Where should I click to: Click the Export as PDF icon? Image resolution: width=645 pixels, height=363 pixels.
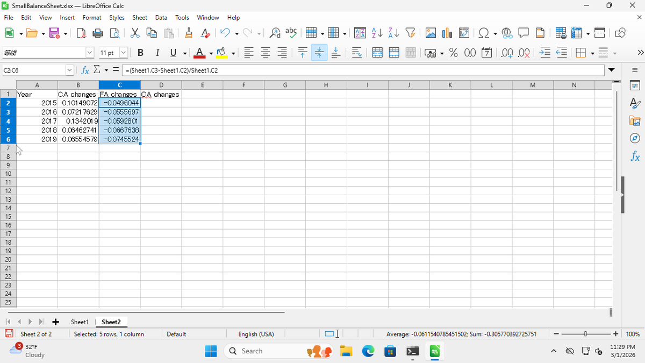(x=83, y=33)
